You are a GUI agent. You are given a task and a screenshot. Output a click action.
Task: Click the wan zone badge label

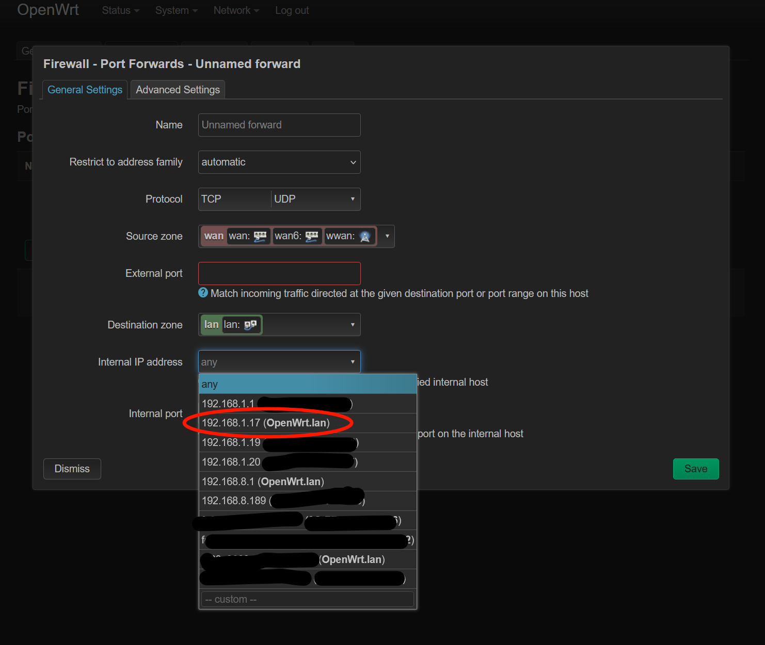214,236
